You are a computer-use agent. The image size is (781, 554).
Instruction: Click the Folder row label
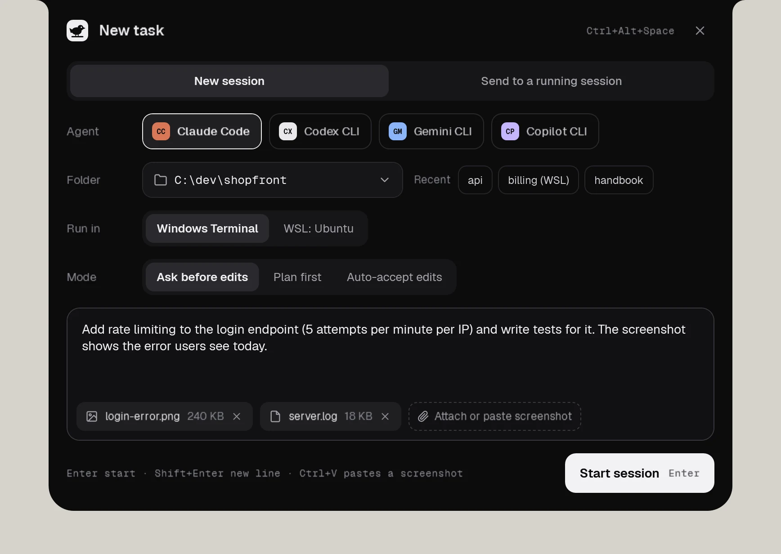[x=84, y=180]
